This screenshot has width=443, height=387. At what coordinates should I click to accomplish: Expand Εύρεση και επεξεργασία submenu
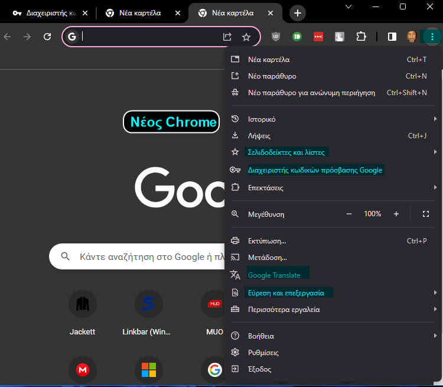(x=333, y=293)
